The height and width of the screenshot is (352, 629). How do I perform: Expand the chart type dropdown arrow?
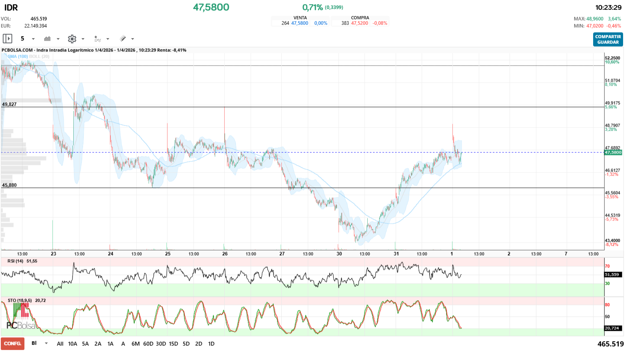click(58, 39)
